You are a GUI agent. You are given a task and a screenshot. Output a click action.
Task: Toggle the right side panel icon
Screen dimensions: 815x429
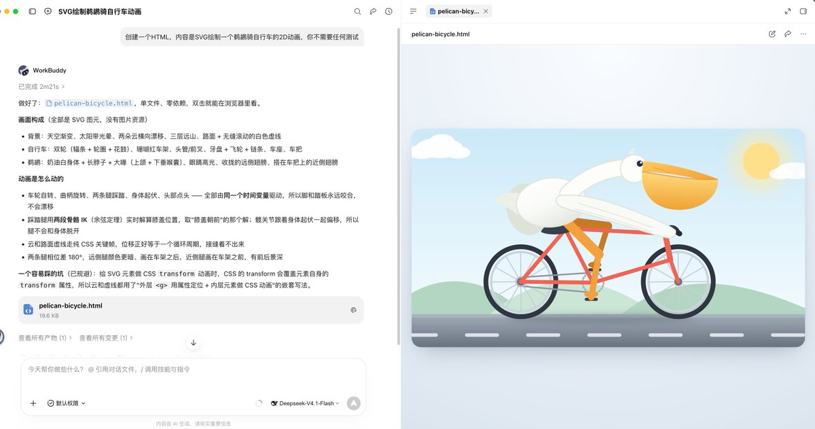pos(803,12)
